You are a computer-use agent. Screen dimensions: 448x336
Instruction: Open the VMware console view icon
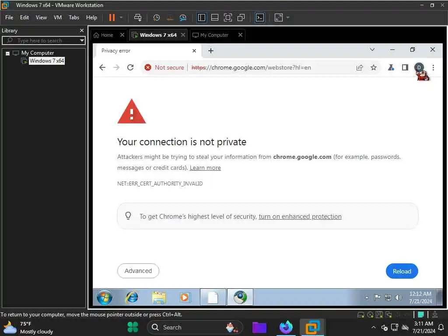click(x=260, y=17)
